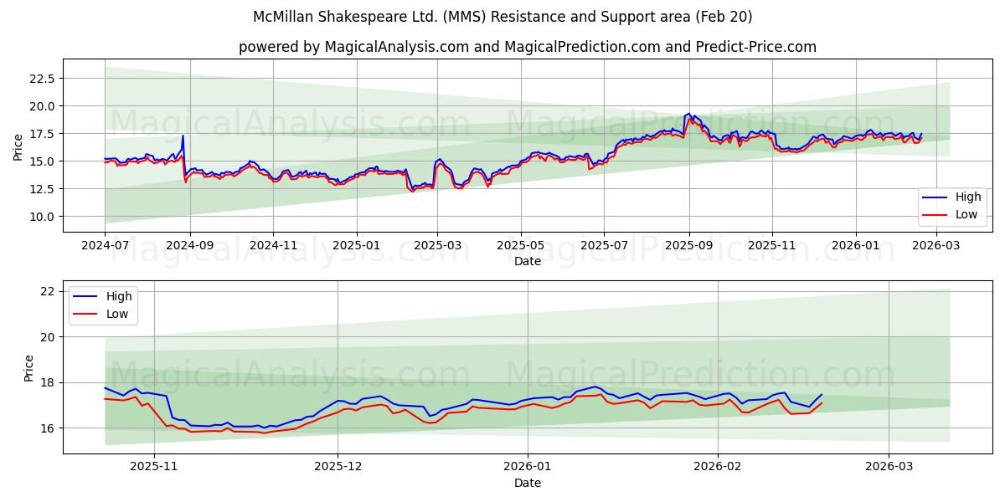Click the 2026-03 tick label on top chart
1005x502 pixels.
coord(937,246)
